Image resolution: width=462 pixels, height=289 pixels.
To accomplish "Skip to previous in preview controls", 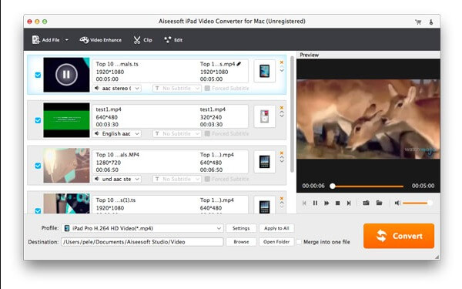I will pyautogui.click(x=304, y=203).
